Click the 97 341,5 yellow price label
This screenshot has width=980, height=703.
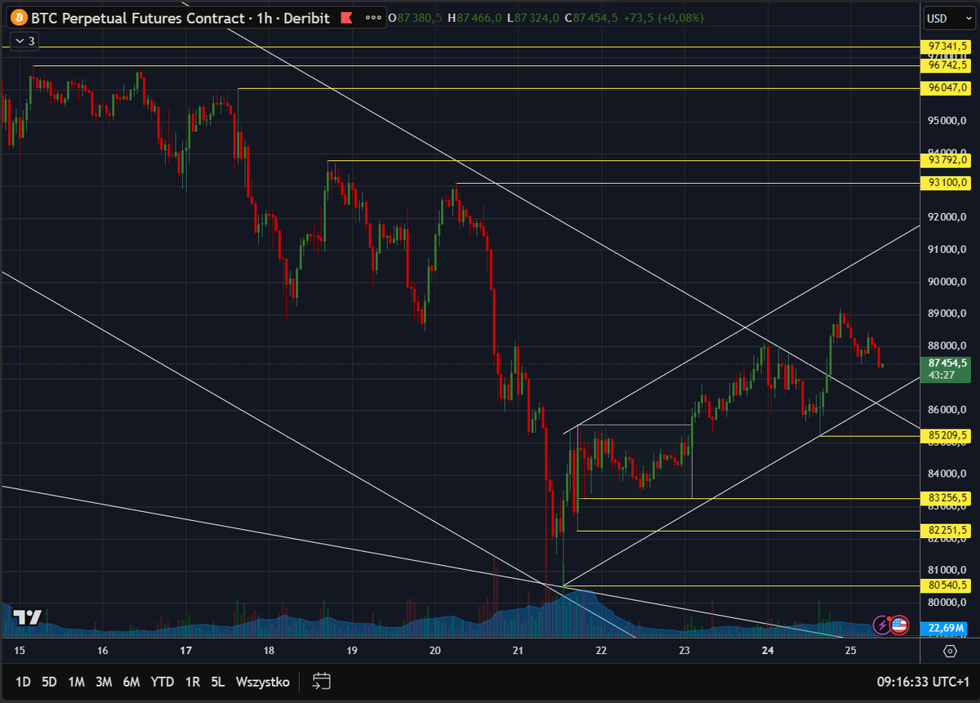pyautogui.click(x=944, y=46)
